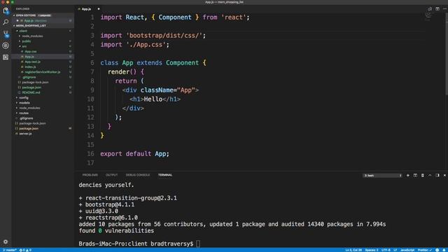Switch to the Debug Console panel tab
Screen dimensions: 448x252
click(138, 175)
